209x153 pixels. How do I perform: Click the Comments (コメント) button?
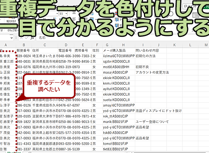click(191, 6)
